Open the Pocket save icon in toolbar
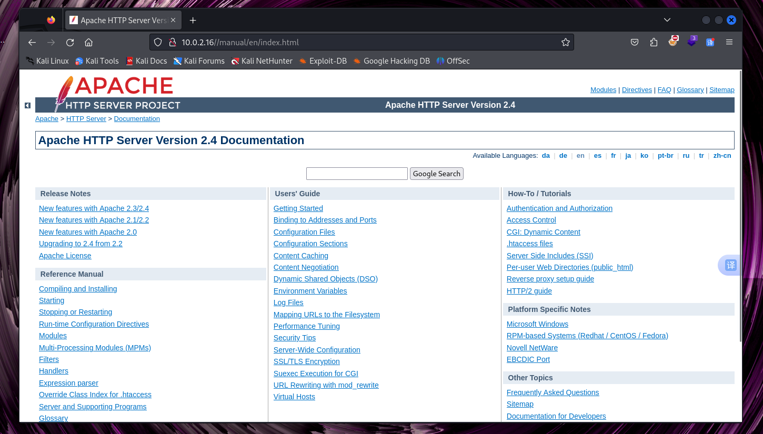The width and height of the screenshot is (763, 434). [x=635, y=42]
